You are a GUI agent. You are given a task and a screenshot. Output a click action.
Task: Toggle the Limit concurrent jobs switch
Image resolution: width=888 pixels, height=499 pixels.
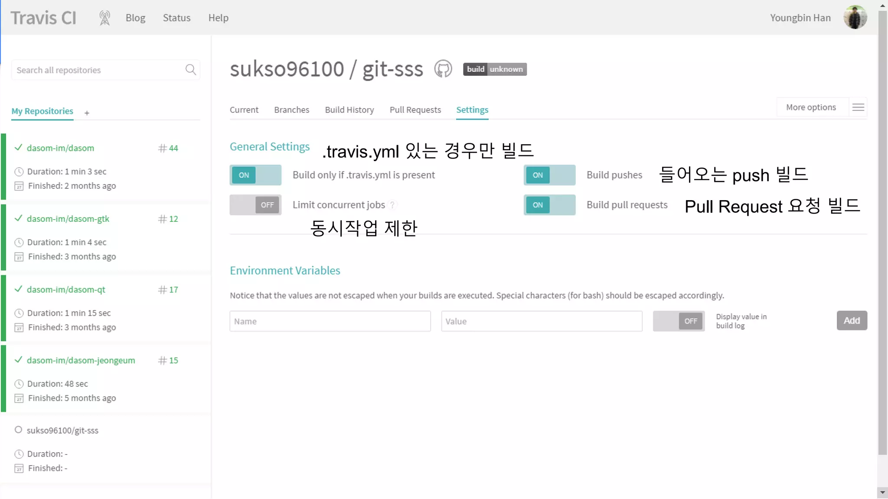[255, 205]
